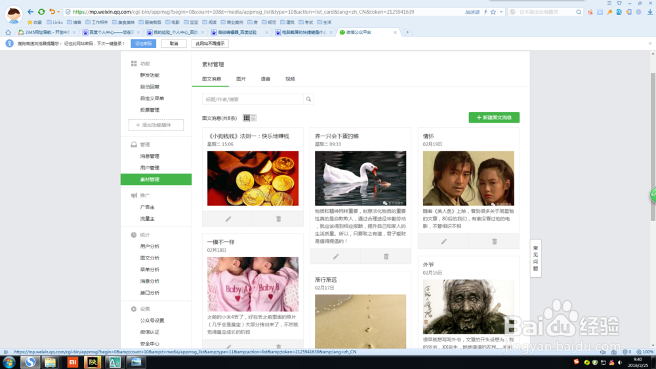Click 添加功能插件 dashed button
The width and height of the screenshot is (656, 369).
tap(156, 125)
